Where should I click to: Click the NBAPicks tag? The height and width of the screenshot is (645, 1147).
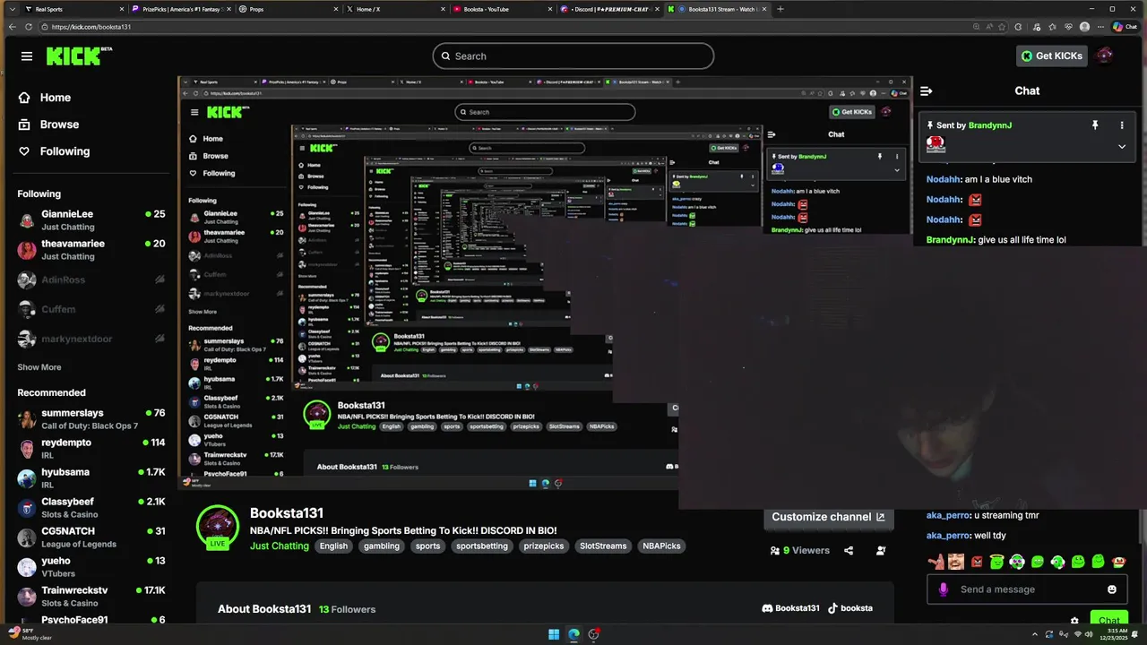tap(661, 546)
